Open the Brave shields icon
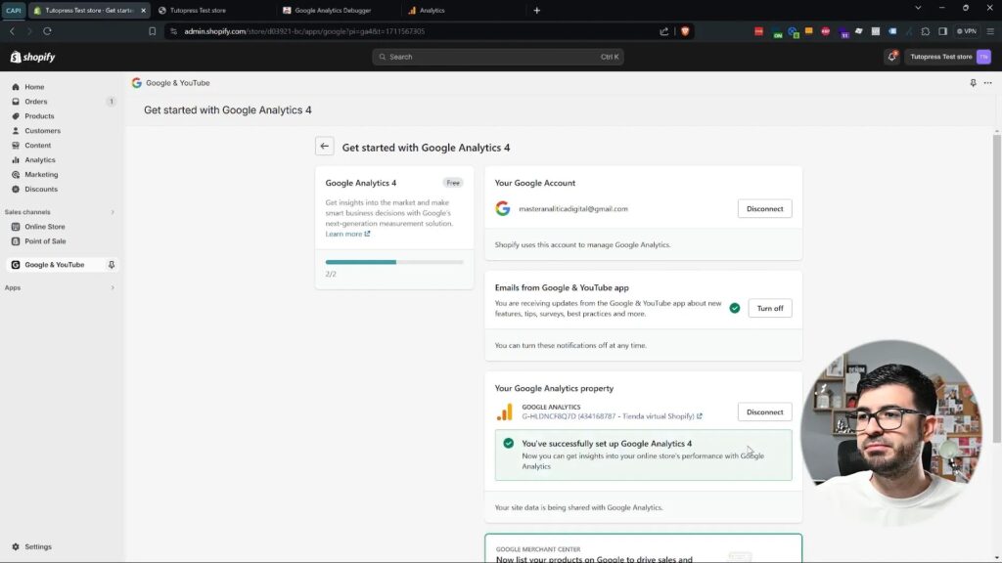This screenshot has height=563, width=1002. [685, 31]
